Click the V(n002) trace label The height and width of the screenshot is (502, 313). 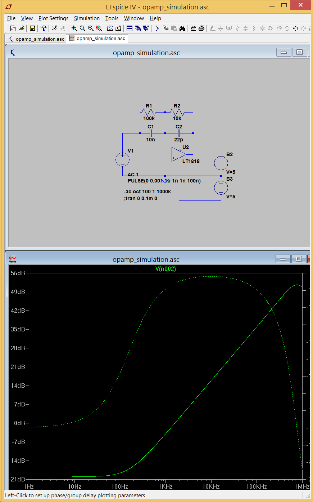165,269
